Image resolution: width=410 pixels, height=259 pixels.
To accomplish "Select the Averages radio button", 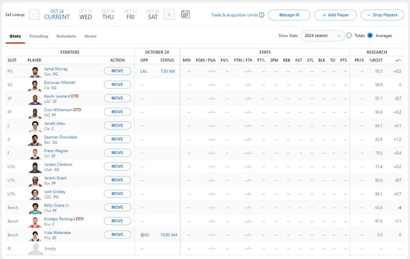I will (x=370, y=35).
